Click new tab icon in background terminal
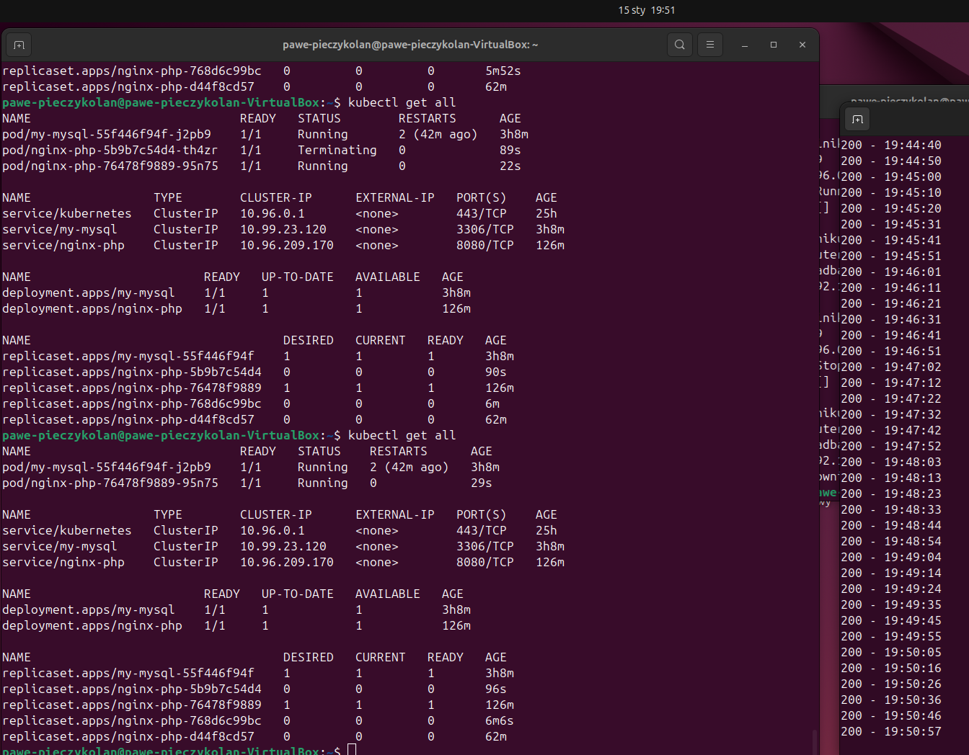 (x=857, y=120)
